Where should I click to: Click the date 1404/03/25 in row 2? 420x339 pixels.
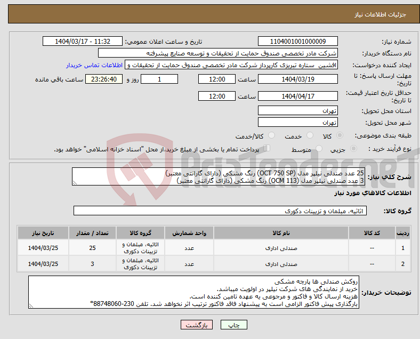[x=43, y=264]
